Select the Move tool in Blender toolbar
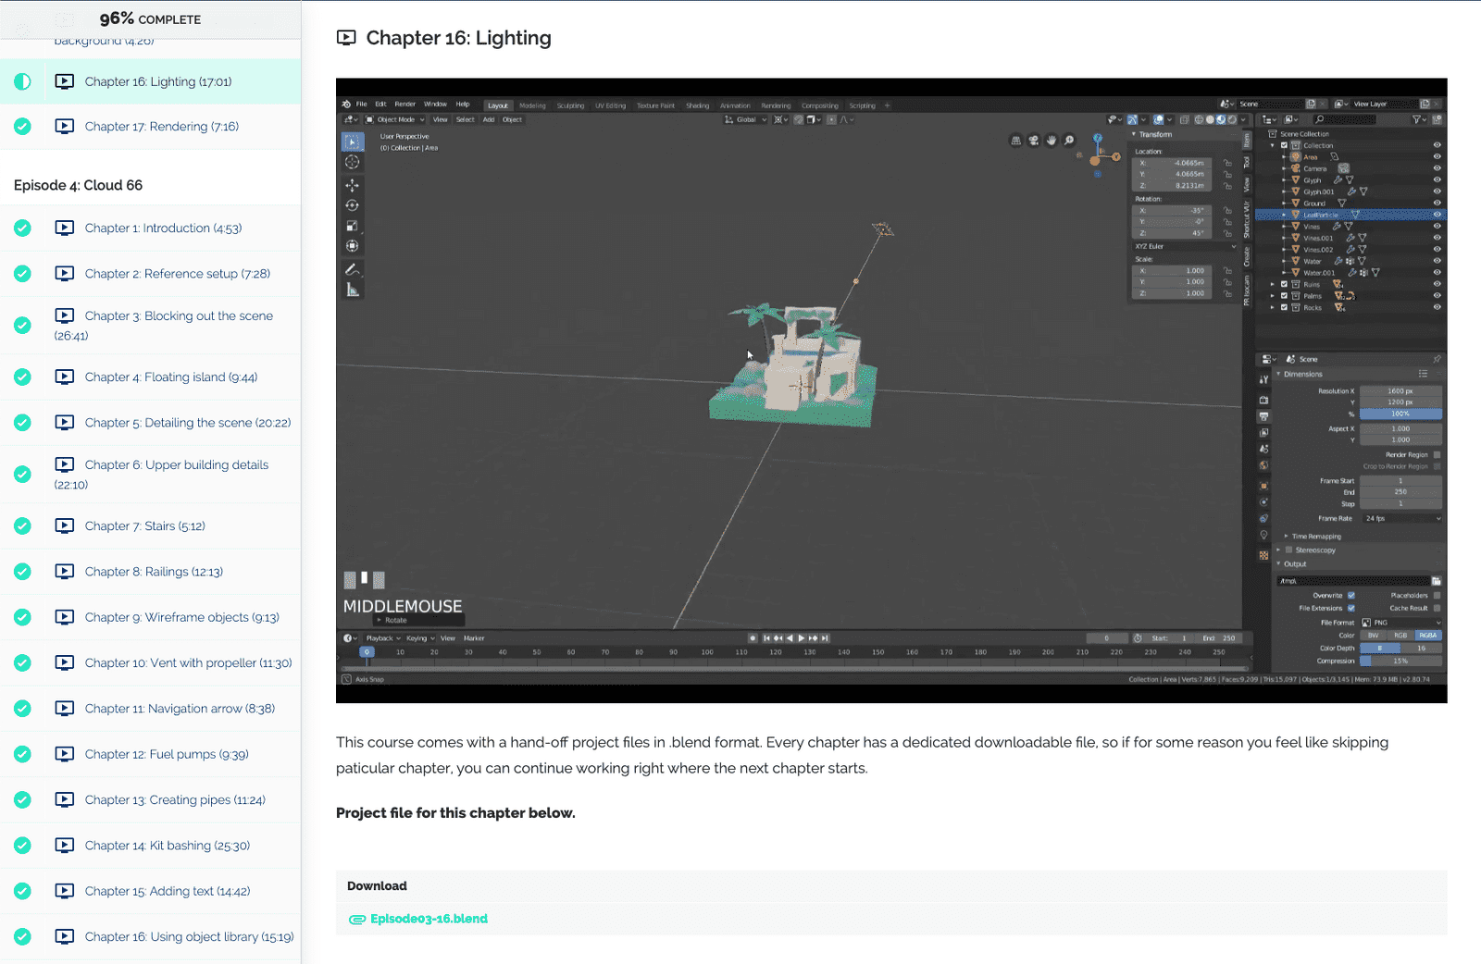Screen dimensions: 1481x964 pyautogui.click(x=353, y=184)
